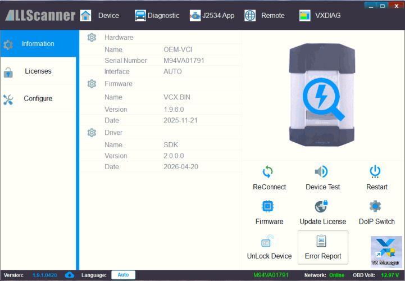Click the Driver section heading
The height and width of the screenshot is (281, 405).
coord(113,133)
